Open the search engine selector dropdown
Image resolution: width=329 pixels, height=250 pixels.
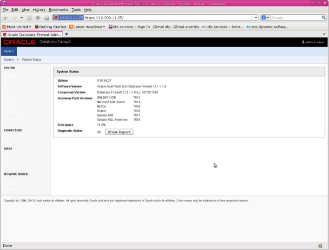pos(265,18)
